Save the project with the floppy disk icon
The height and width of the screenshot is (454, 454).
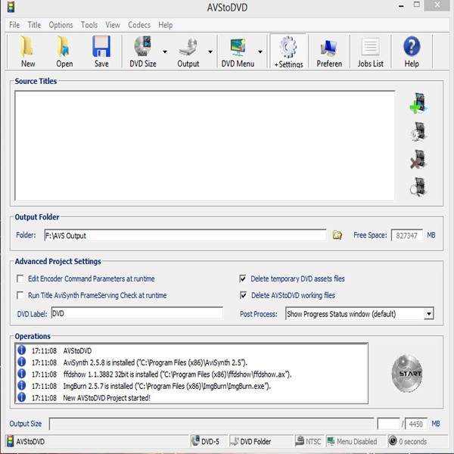pos(101,51)
